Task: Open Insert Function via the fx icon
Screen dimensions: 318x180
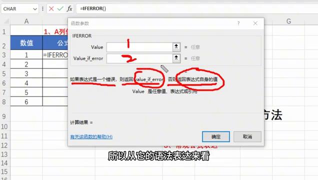Action: point(69,8)
